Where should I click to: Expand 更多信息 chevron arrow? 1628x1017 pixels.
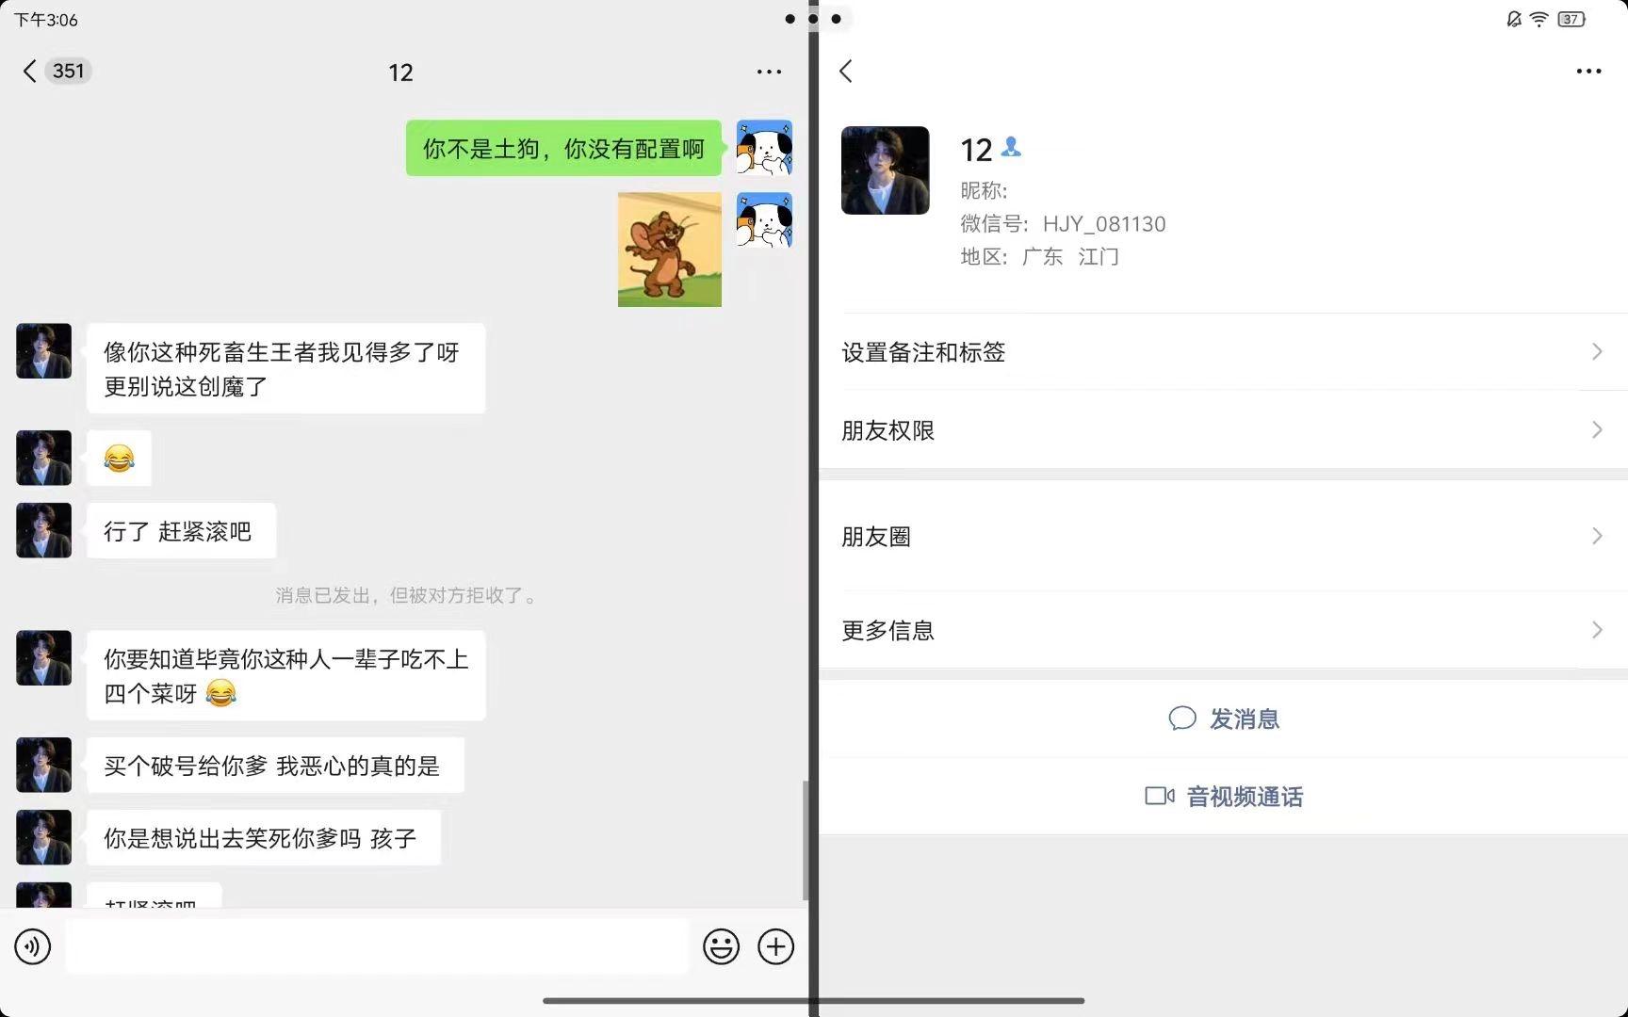click(x=1597, y=629)
